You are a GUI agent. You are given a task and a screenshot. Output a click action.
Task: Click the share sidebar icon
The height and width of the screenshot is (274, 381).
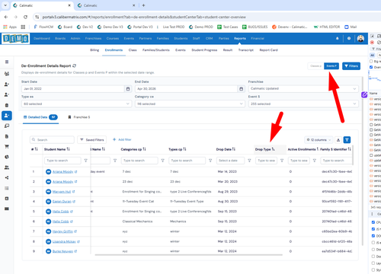point(7,177)
